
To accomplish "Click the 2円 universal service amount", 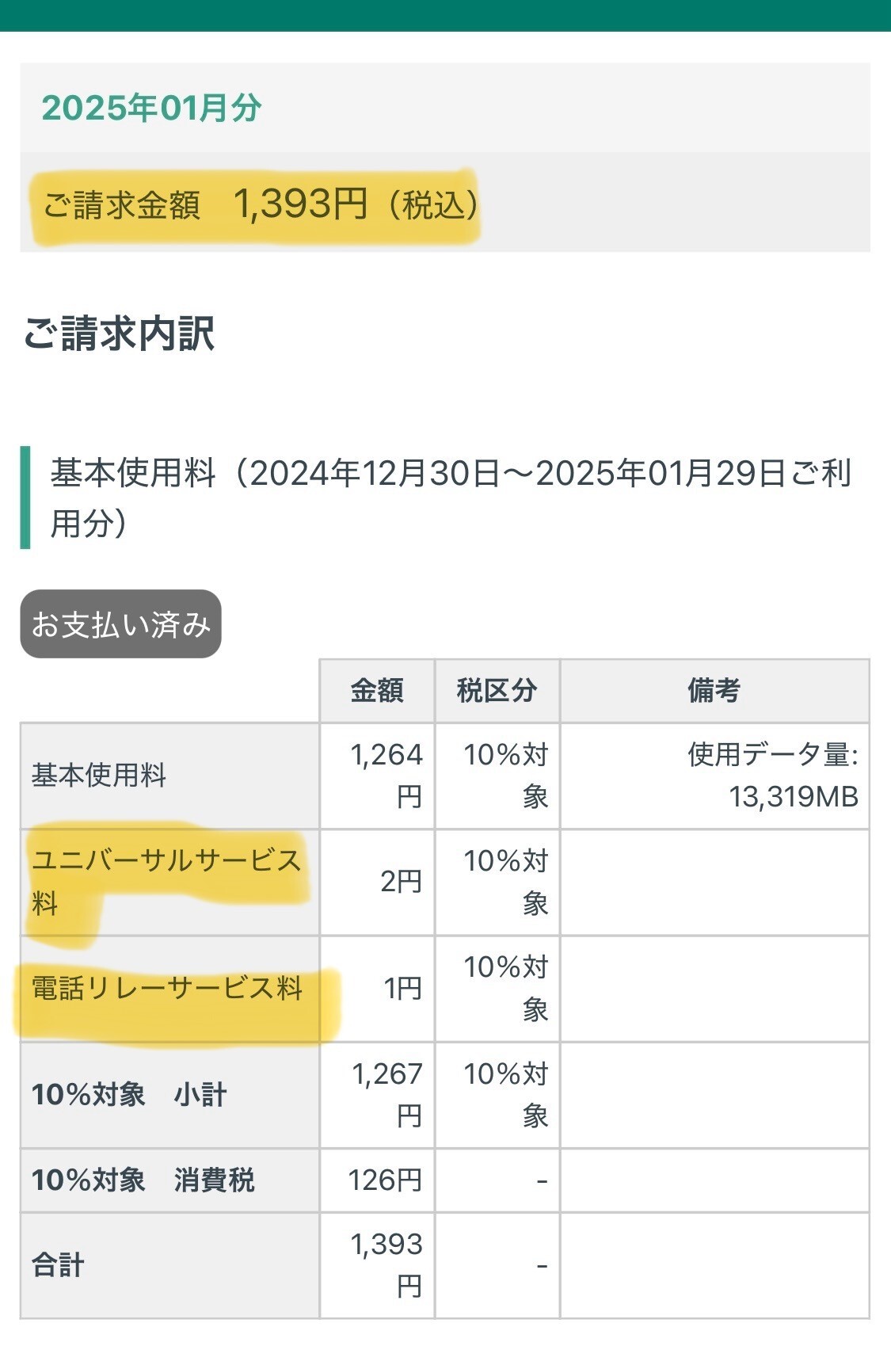I will click(x=400, y=881).
